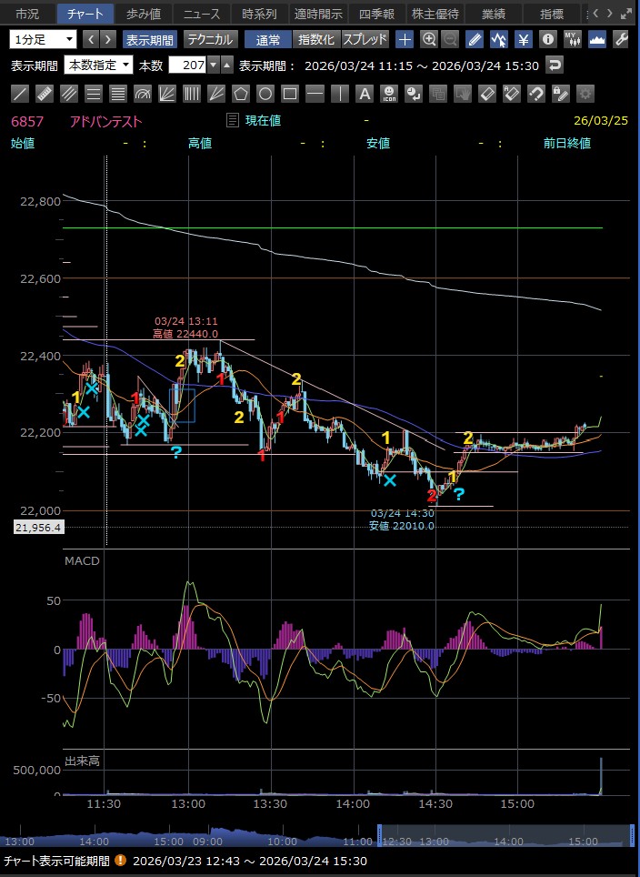Switch to the ニュース tab
640x877 pixels.
201,14
